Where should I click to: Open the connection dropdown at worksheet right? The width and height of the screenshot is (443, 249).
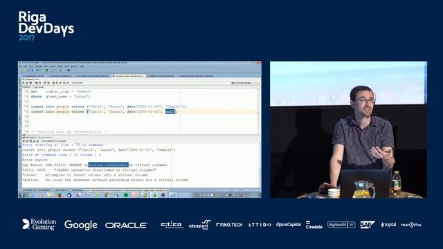244,83
